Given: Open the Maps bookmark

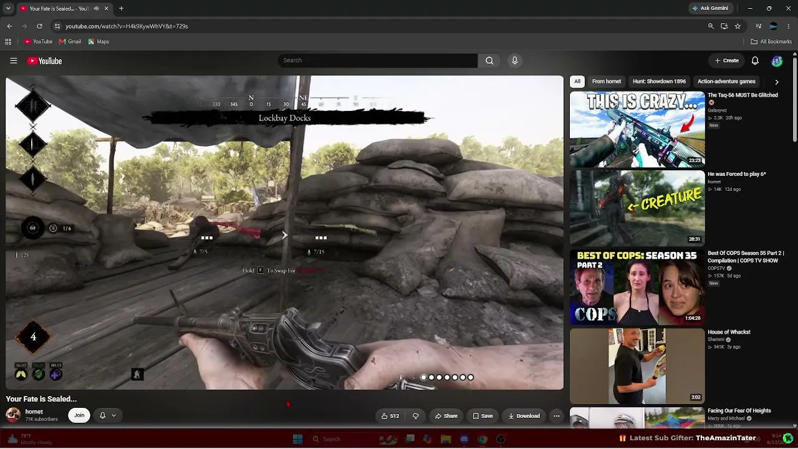Looking at the screenshot, I should pos(99,42).
